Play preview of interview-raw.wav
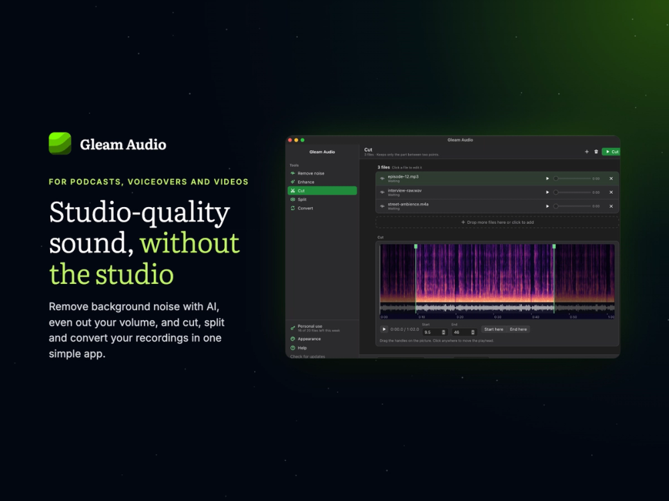 547,192
